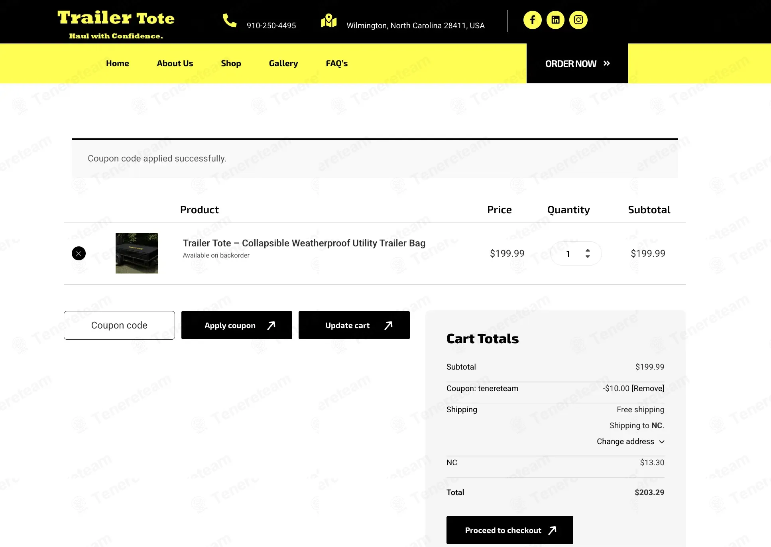Open the FAQ's page

(337, 63)
